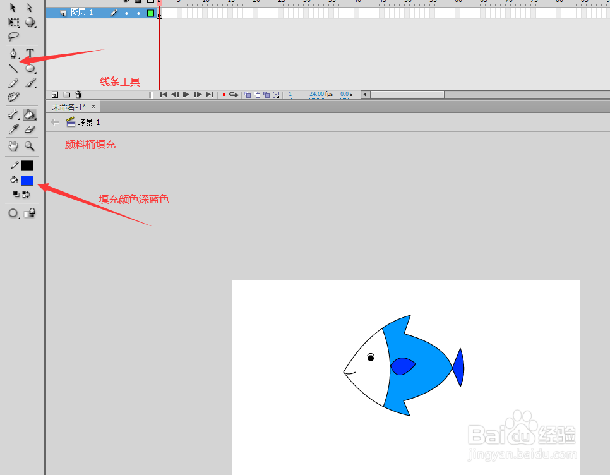Screen dimensions: 610x475
Task: Select the Paint Bucket tool
Action: 30,114
